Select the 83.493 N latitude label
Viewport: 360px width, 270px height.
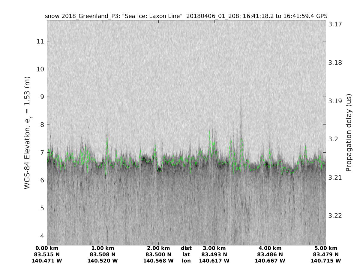pos(214,254)
